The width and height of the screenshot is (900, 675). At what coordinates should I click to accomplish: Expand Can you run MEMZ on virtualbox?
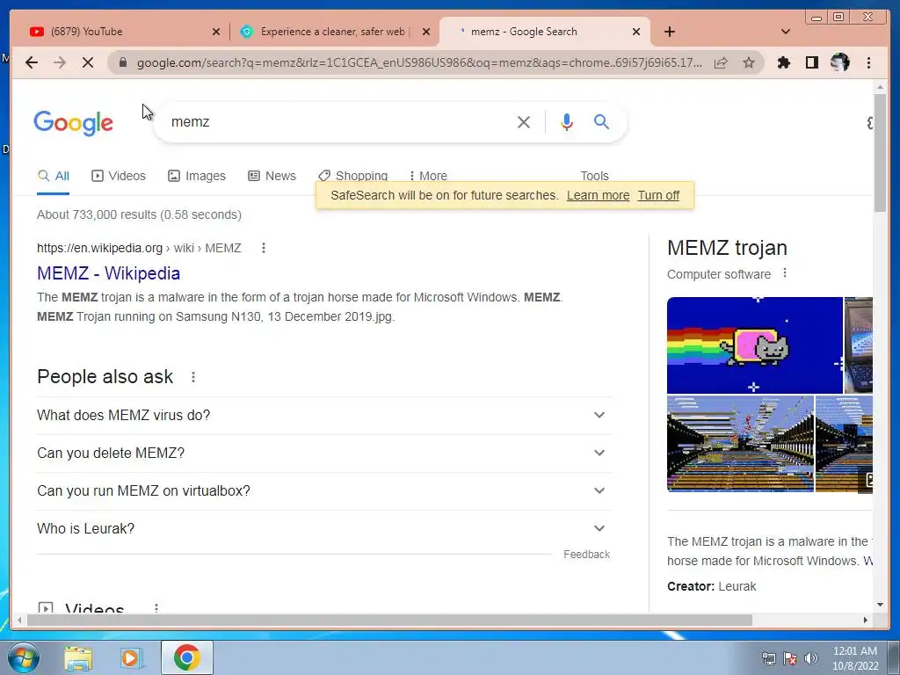(x=323, y=490)
